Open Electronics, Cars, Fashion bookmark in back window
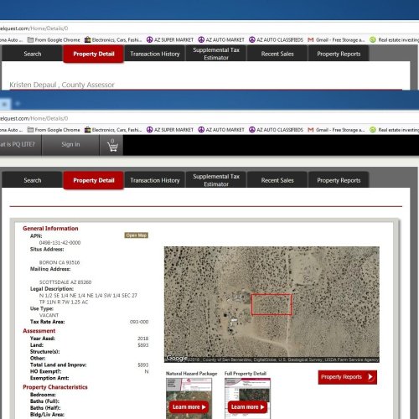 tap(113, 40)
